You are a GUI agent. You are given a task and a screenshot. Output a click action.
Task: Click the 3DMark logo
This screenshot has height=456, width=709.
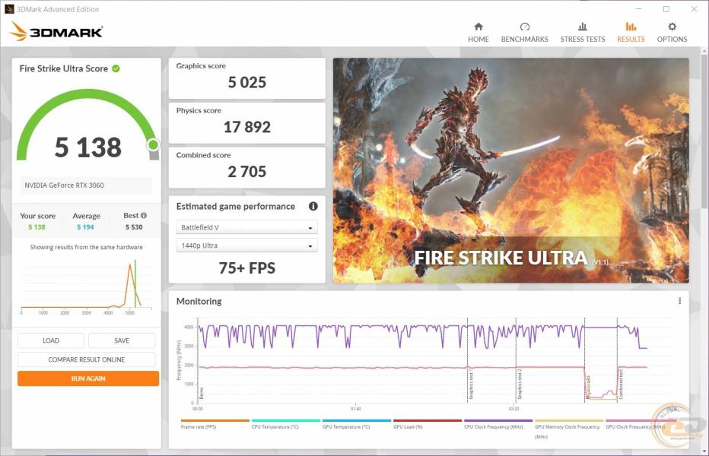56,31
